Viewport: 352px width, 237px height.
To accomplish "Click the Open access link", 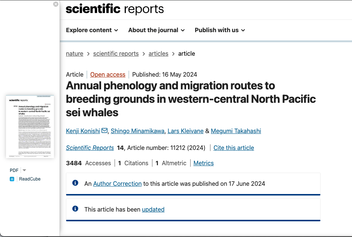I will (108, 74).
